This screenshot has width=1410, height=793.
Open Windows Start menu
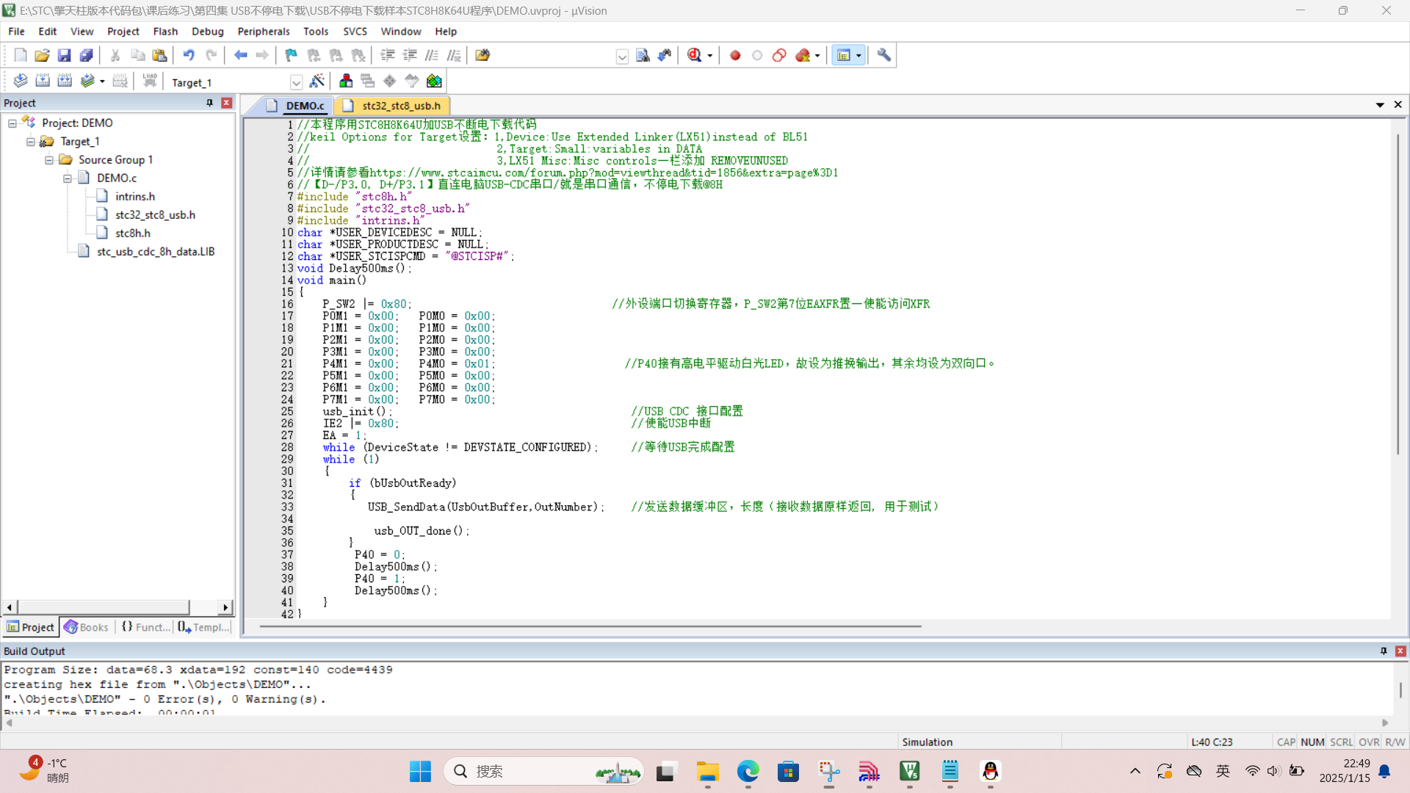pos(420,771)
